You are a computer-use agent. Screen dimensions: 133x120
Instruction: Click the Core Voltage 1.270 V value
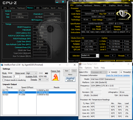tap(109, 20)
